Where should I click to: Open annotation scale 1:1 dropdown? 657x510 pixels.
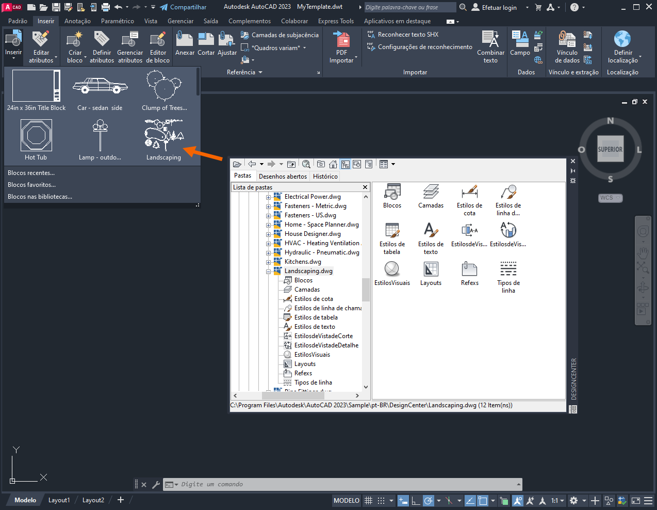click(557, 501)
